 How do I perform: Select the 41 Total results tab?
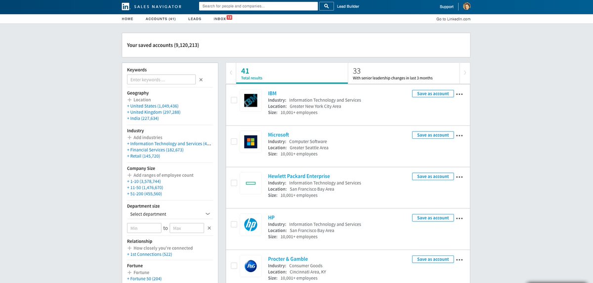tap(292, 73)
